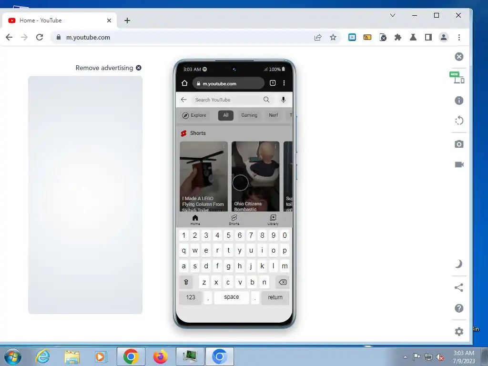Open the LEGO Flying Column short thumbnail
Screen dimensions: 488x366
click(x=203, y=176)
